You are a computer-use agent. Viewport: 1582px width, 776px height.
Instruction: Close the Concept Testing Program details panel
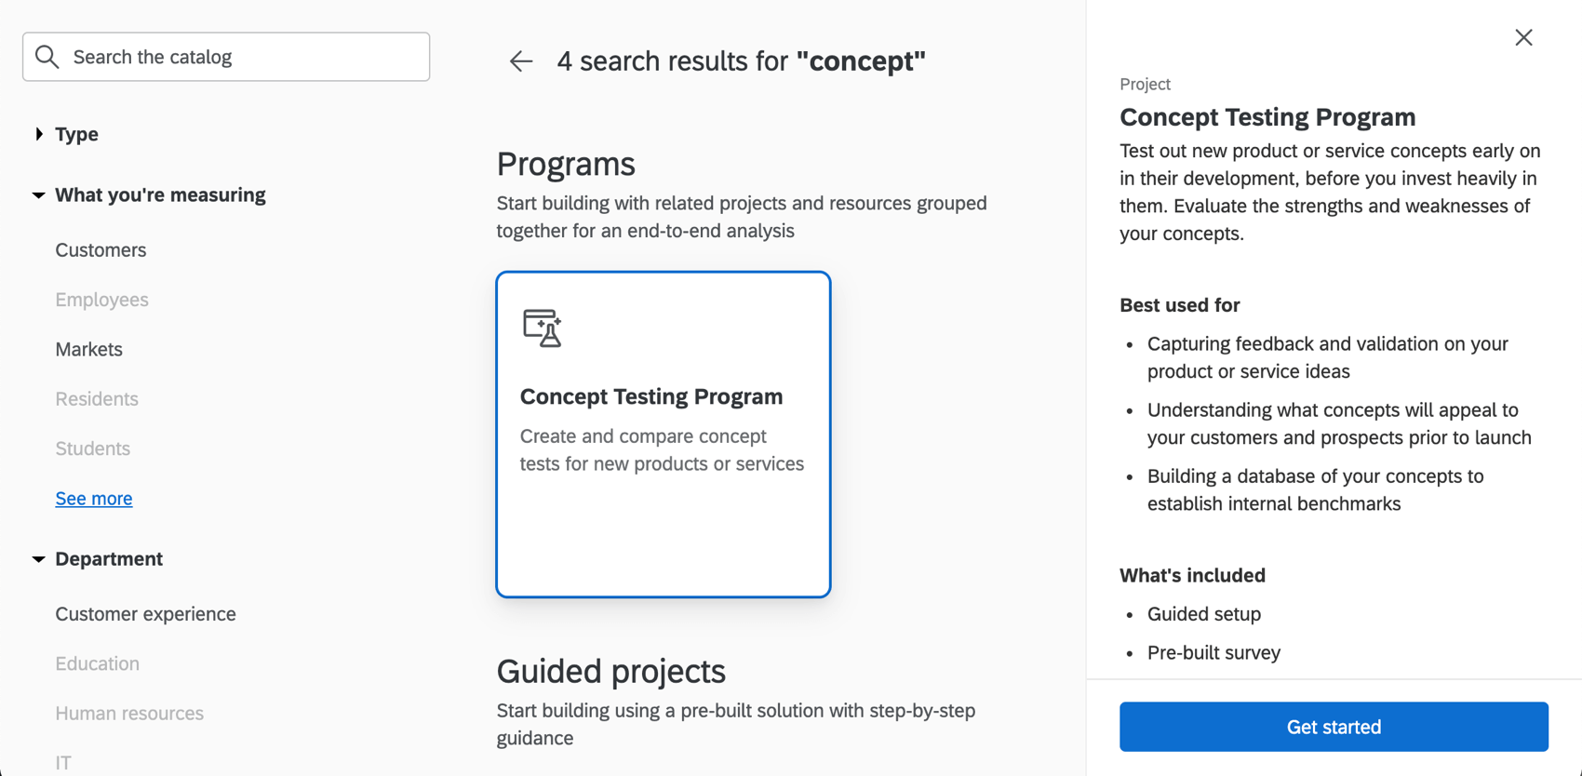[1523, 37]
